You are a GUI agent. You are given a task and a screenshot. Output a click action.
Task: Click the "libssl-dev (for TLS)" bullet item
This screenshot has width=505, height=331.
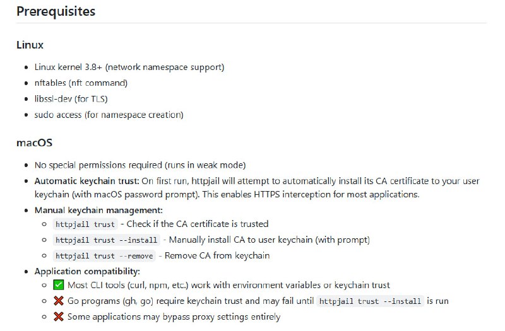pyautogui.click(x=75, y=98)
